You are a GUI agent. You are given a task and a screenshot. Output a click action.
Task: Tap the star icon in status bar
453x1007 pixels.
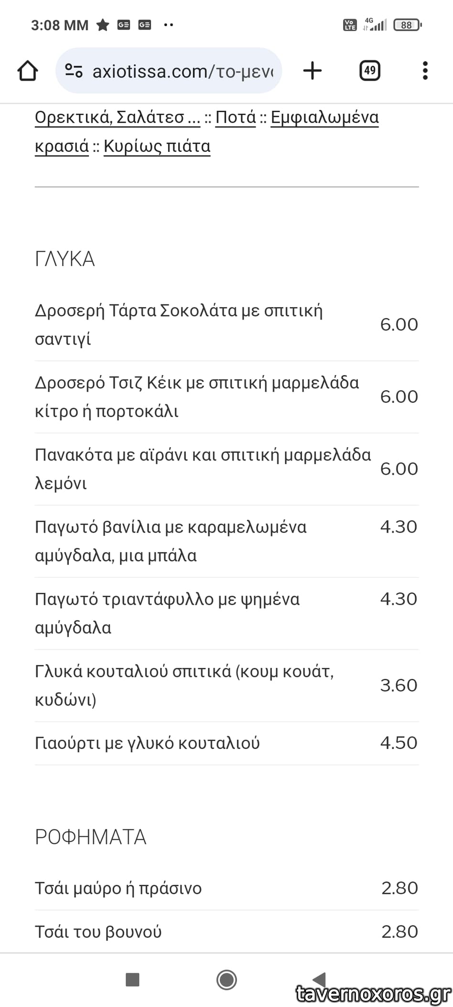pyautogui.click(x=103, y=25)
